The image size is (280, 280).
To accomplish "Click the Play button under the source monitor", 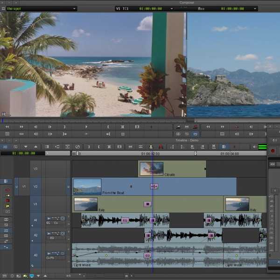I will [86, 126].
